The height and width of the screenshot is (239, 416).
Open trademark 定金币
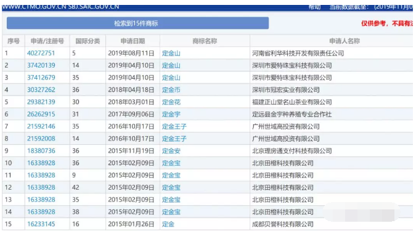(x=171, y=90)
